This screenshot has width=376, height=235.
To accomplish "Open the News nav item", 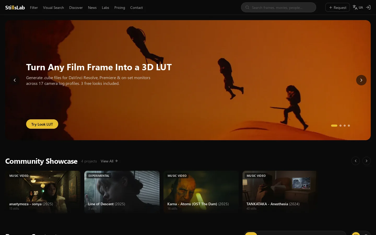I will point(92,8).
